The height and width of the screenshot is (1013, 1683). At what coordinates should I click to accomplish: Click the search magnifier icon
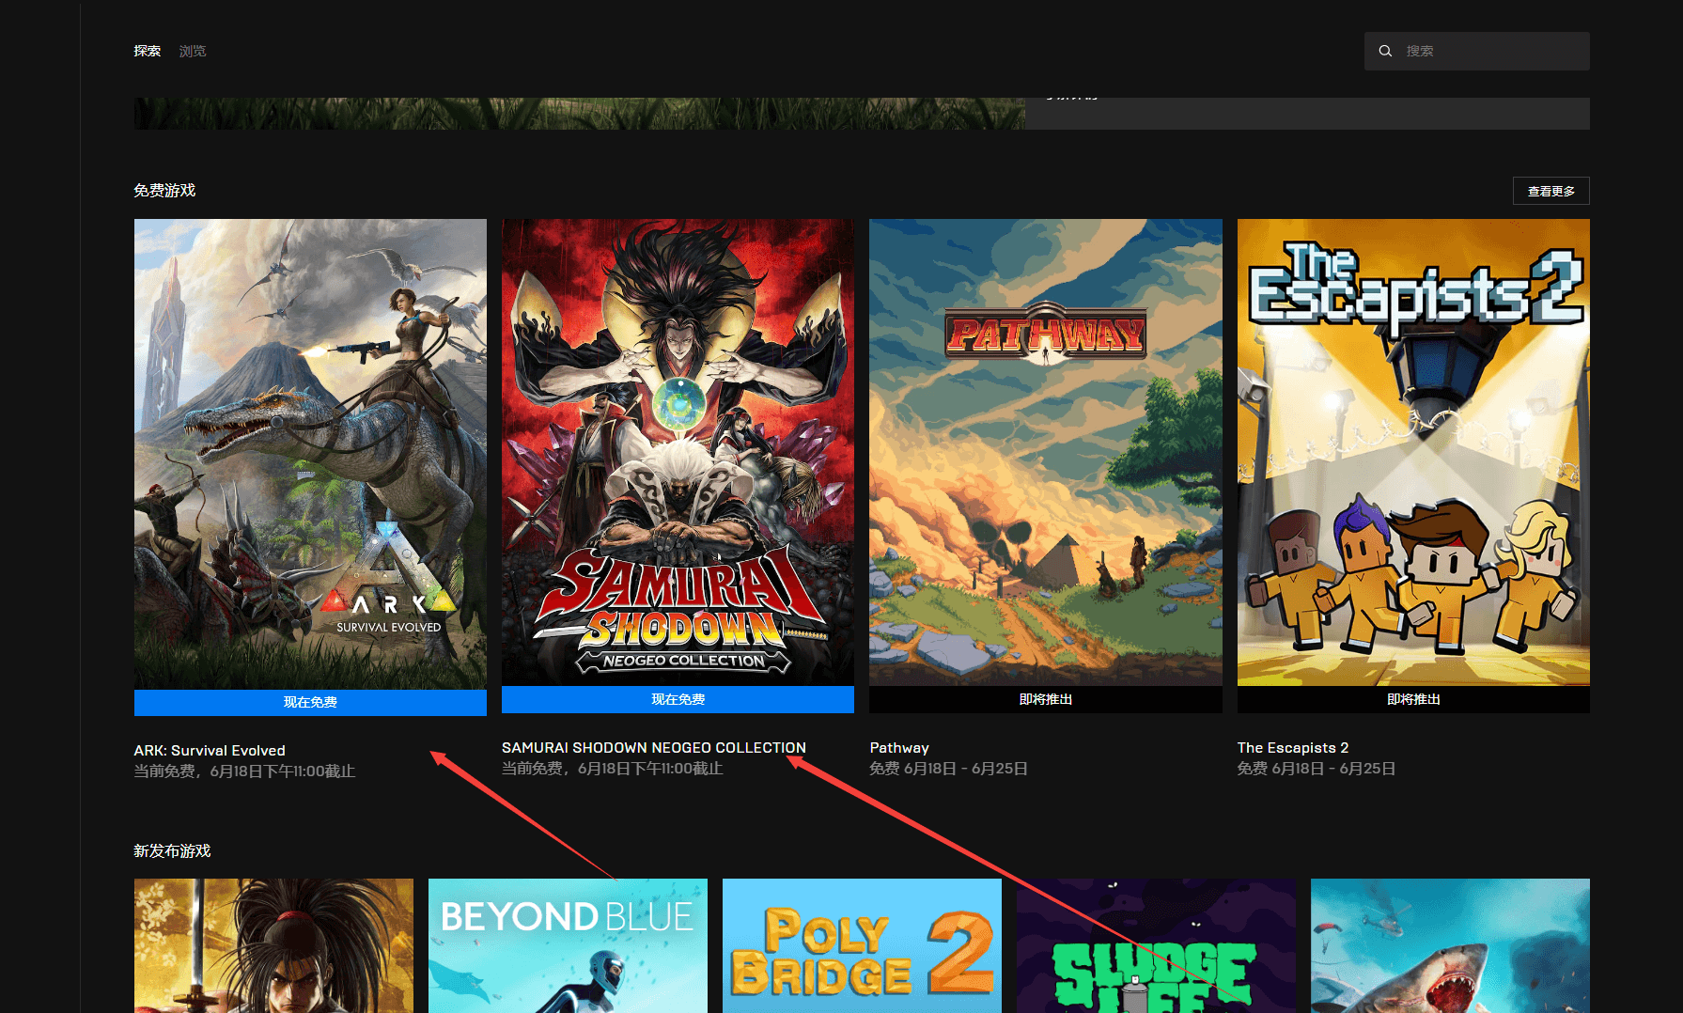tap(1385, 51)
